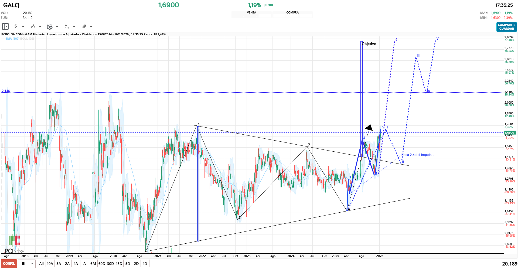Click the CONFG. button

point(9,264)
